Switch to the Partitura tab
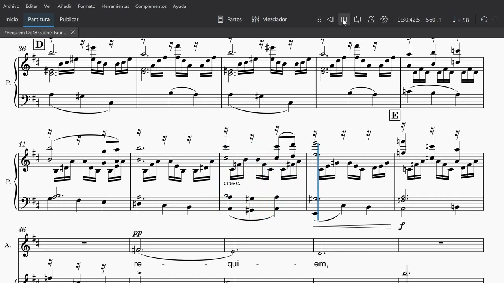Image resolution: width=504 pixels, height=283 pixels. pyautogui.click(x=39, y=19)
